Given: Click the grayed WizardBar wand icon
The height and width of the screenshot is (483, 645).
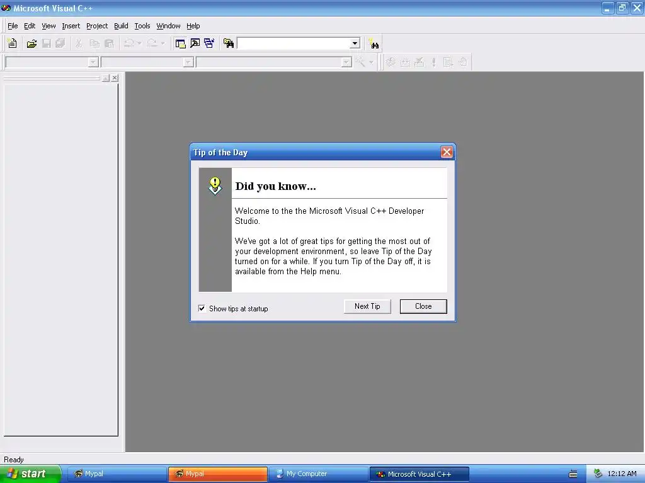Looking at the screenshot, I should [x=360, y=62].
